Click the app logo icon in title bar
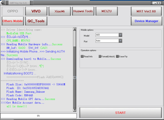The height and width of the screenshot is (120, 164). 2,3
